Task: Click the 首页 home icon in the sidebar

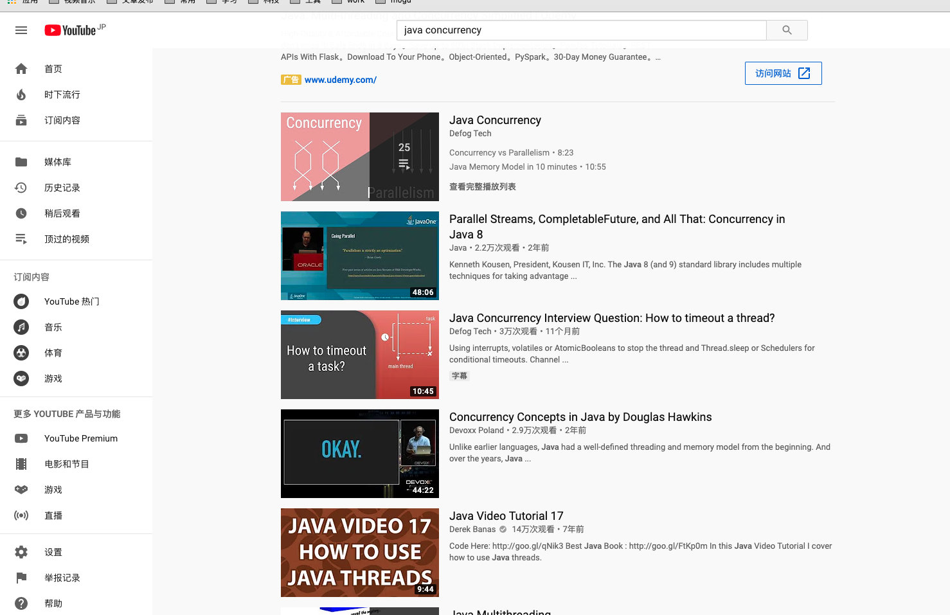Action: point(21,69)
